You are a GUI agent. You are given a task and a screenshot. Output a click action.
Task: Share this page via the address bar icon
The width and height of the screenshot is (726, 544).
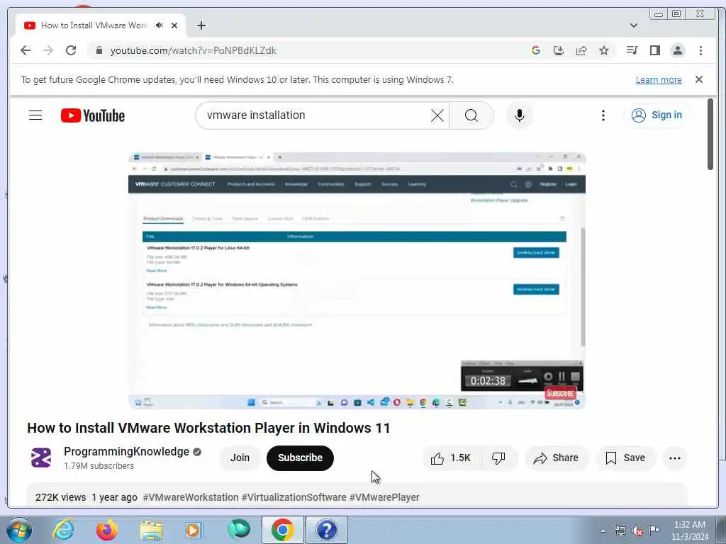[x=581, y=50]
